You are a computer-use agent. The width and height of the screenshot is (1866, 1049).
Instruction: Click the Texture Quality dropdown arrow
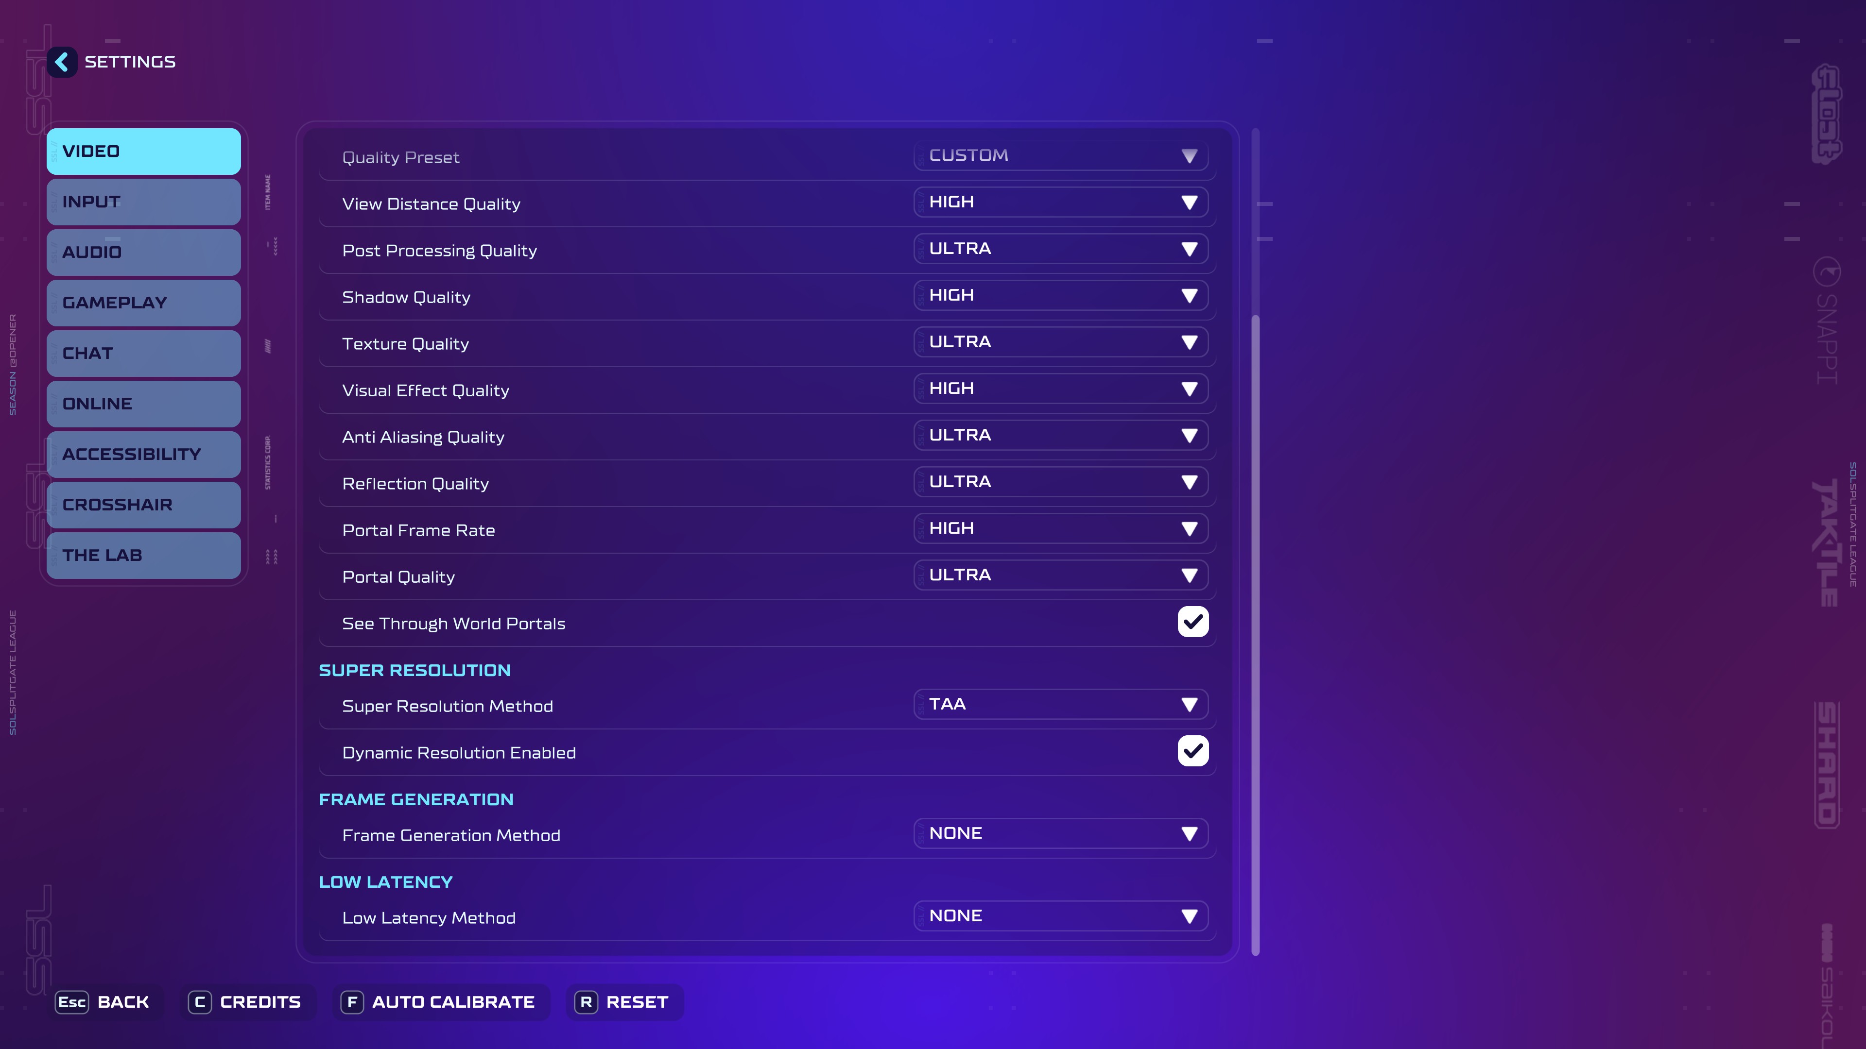coord(1189,342)
